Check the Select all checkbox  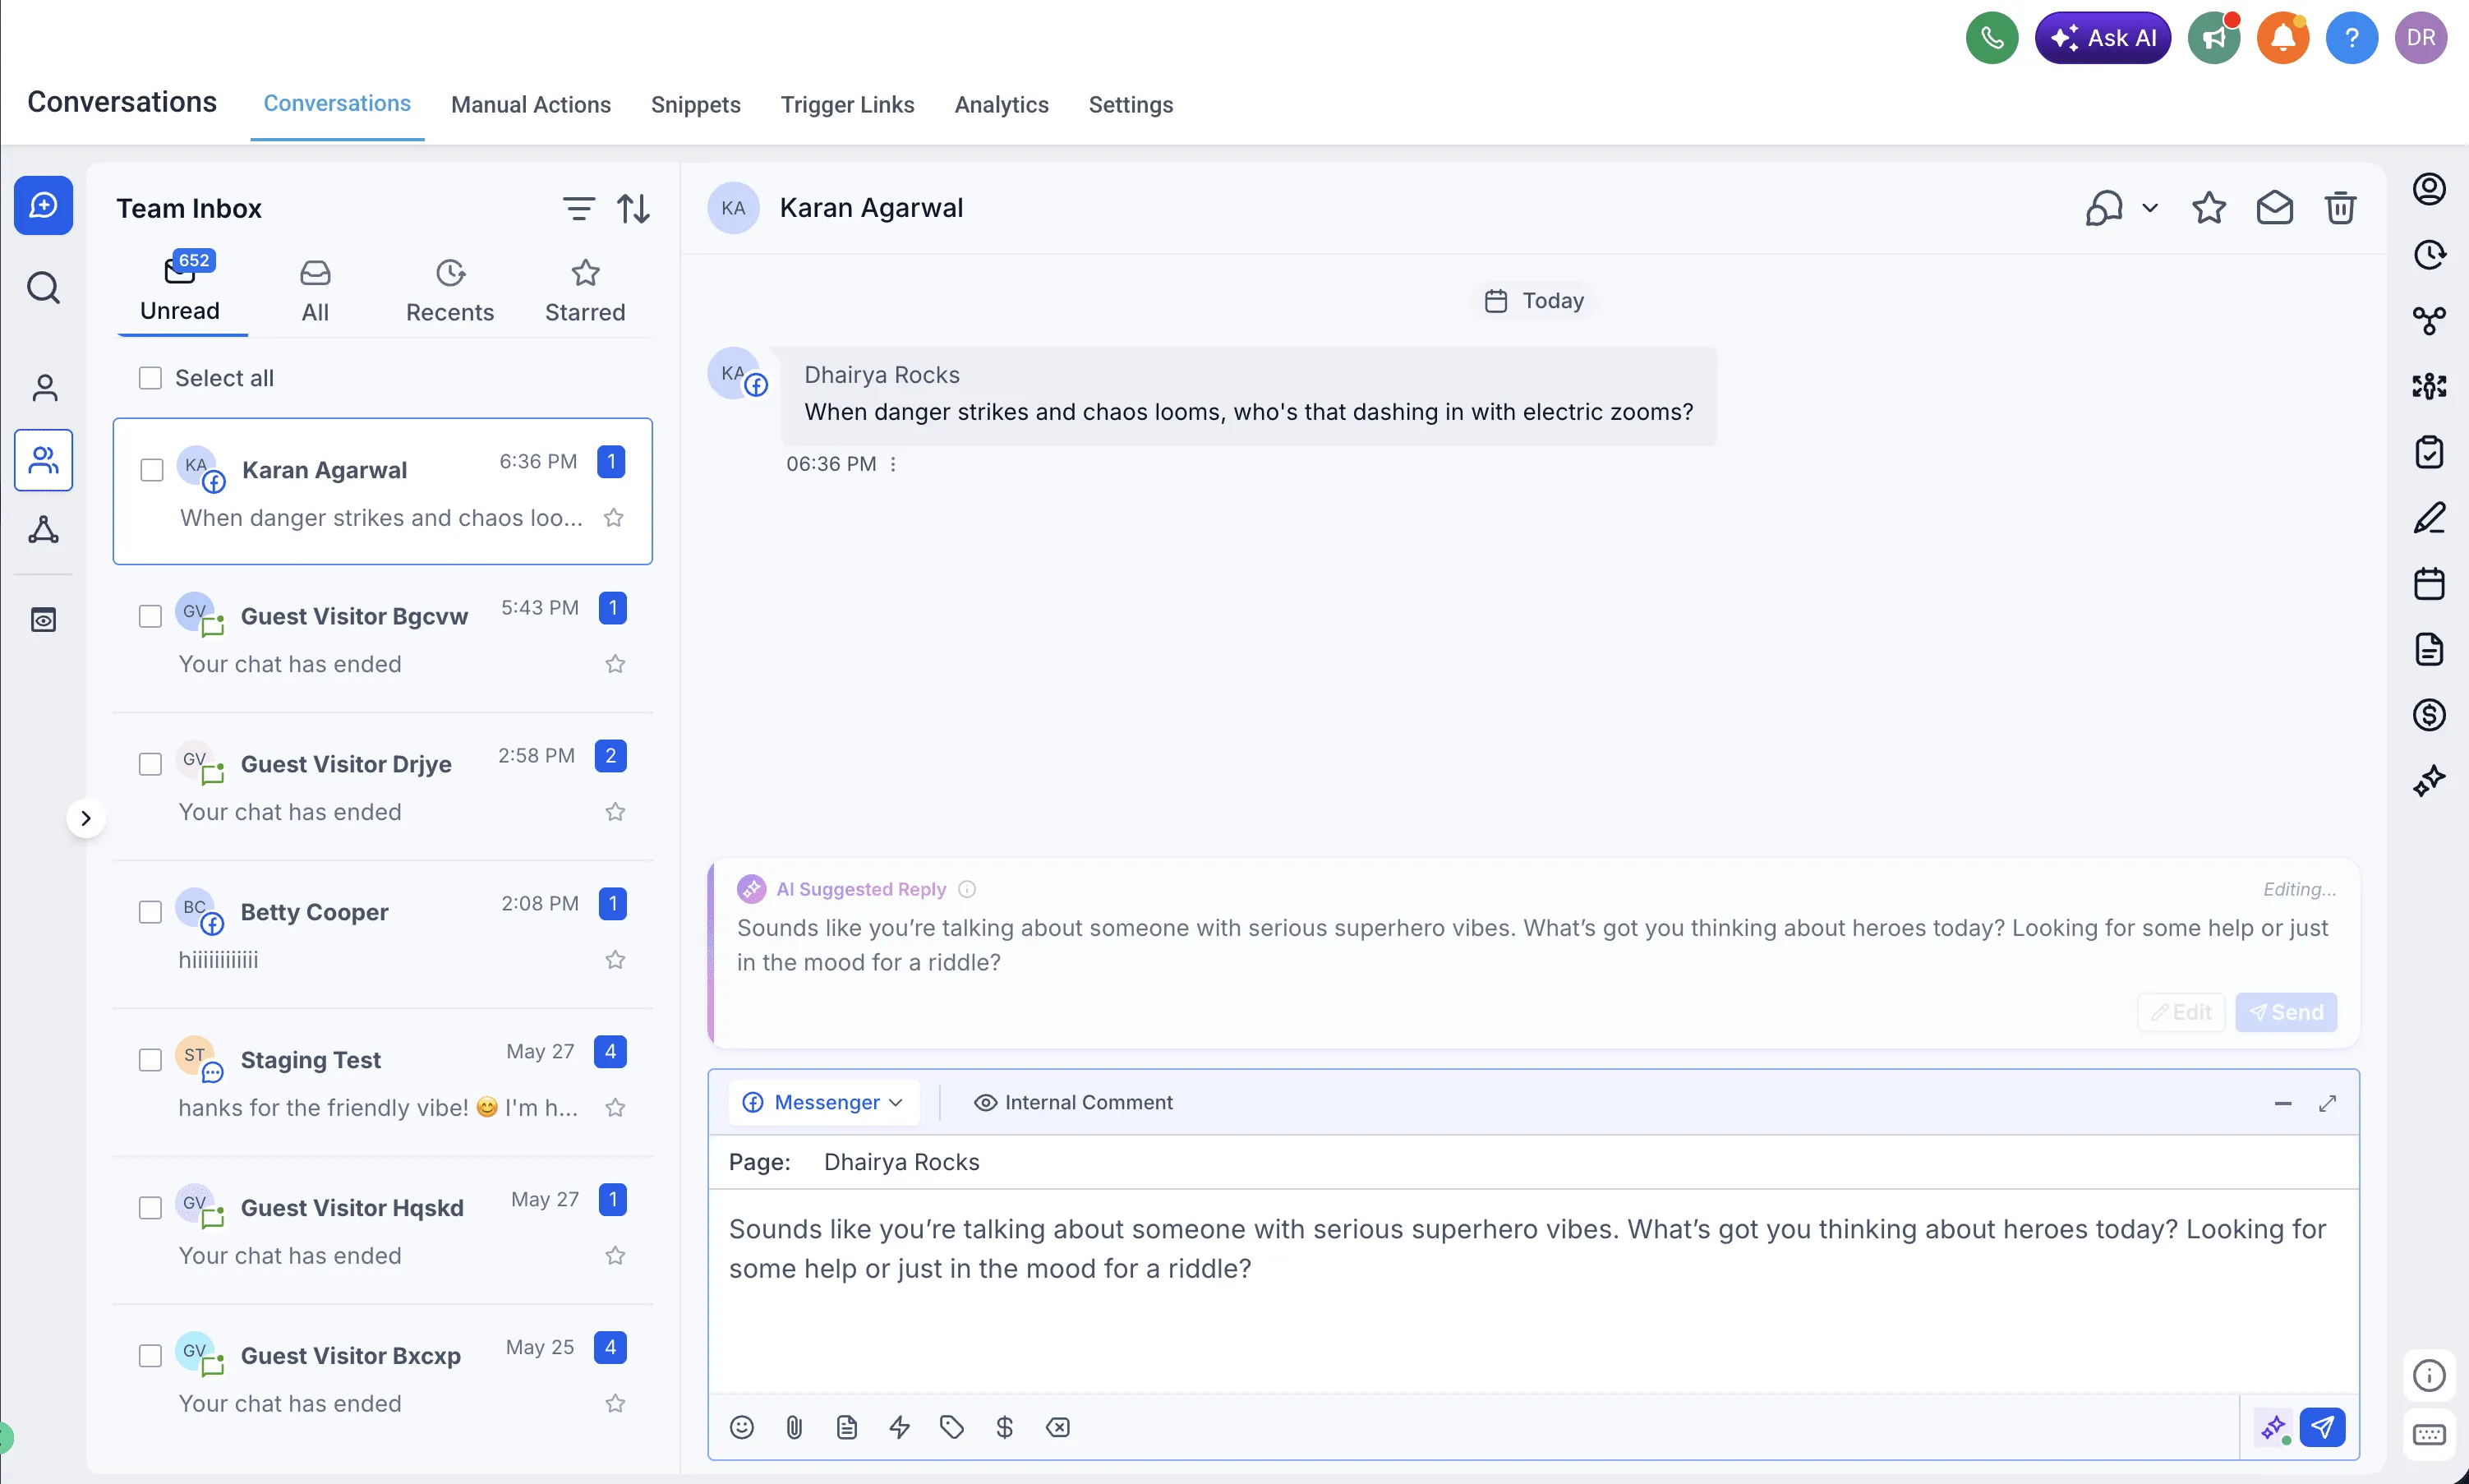[x=150, y=378]
